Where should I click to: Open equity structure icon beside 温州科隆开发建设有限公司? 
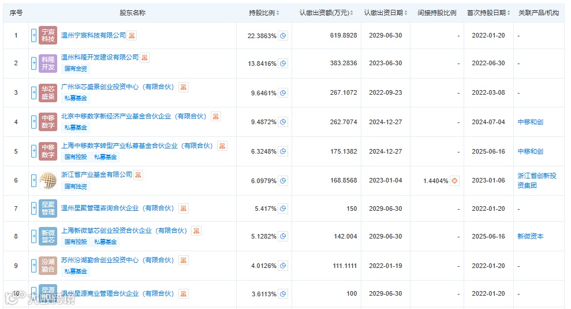(x=144, y=58)
